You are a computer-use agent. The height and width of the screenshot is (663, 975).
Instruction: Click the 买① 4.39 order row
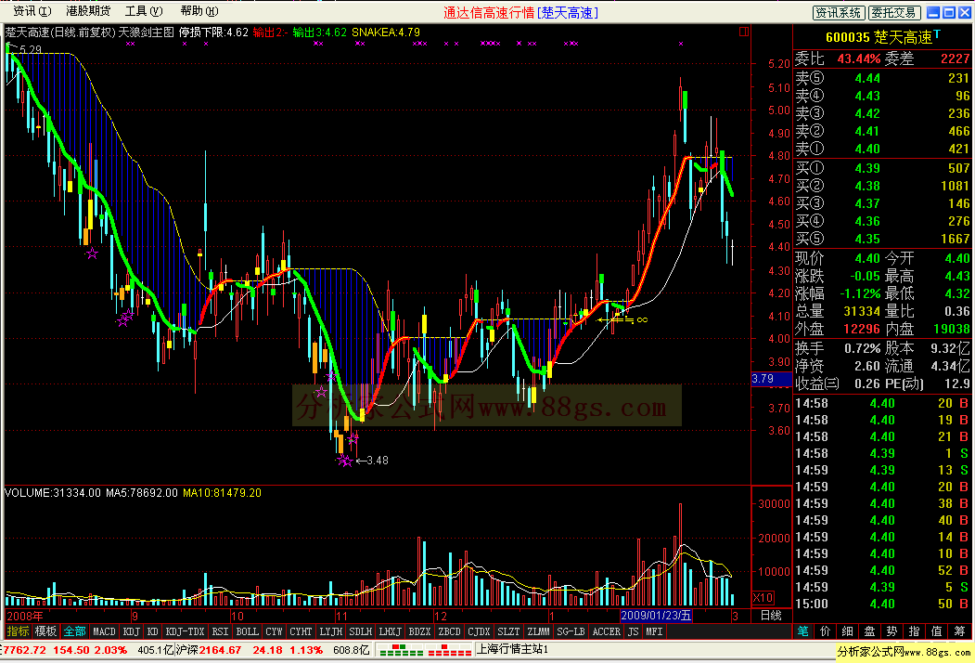click(x=883, y=168)
